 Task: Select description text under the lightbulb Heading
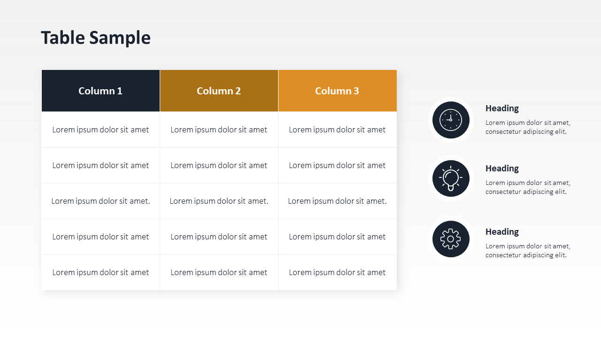coord(528,187)
